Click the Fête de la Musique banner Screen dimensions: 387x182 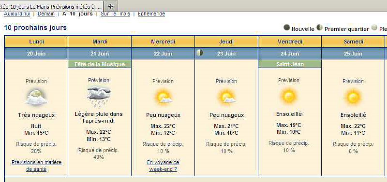click(100, 64)
